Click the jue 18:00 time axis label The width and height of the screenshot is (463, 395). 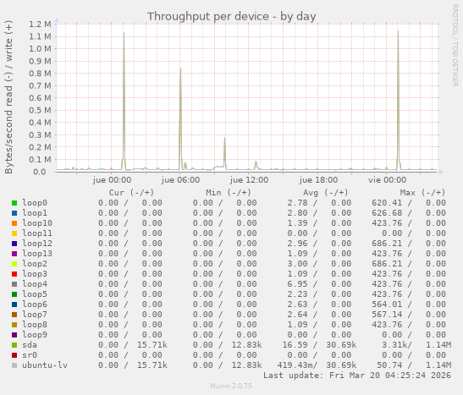pos(318,180)
